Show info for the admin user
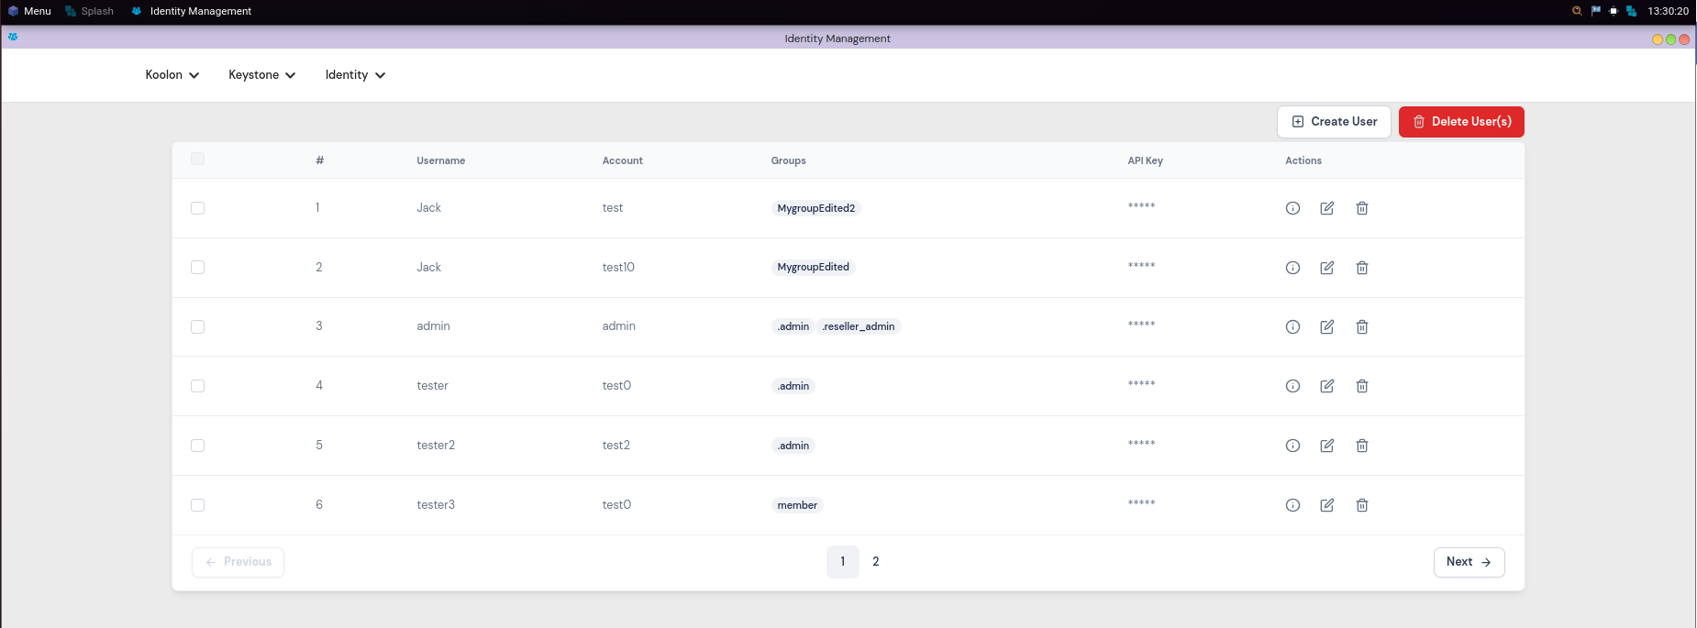The image size is (1697, 628). (1292, 327)
